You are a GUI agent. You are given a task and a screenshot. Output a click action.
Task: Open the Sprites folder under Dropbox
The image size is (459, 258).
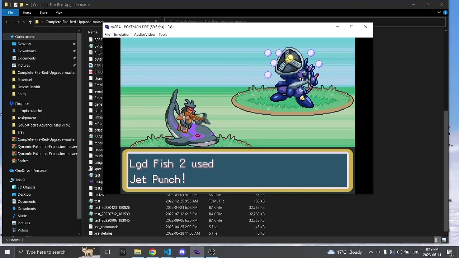click(23, 161)
